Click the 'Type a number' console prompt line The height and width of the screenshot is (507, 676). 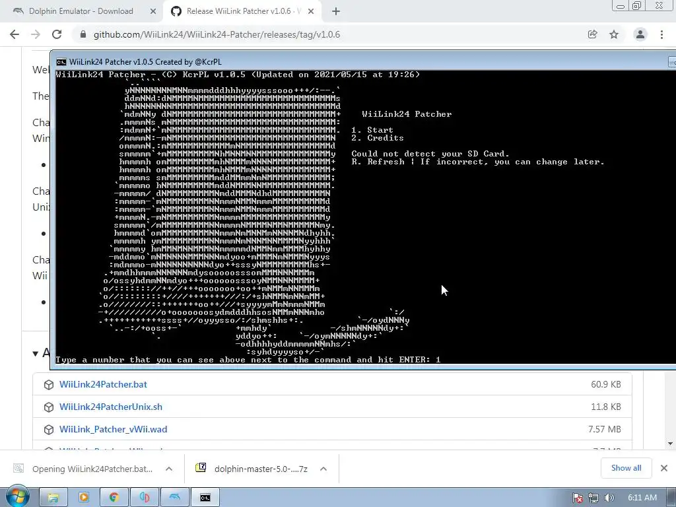click(x=248, y=360)
